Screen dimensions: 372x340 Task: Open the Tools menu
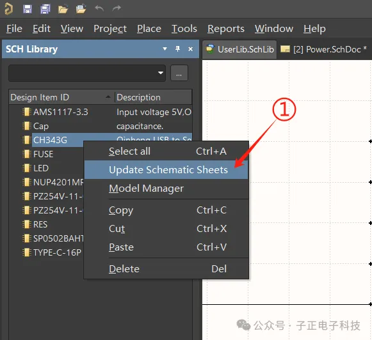184,29
